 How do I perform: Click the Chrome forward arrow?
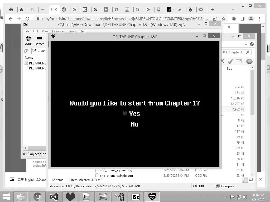click(x=19, y=19)
